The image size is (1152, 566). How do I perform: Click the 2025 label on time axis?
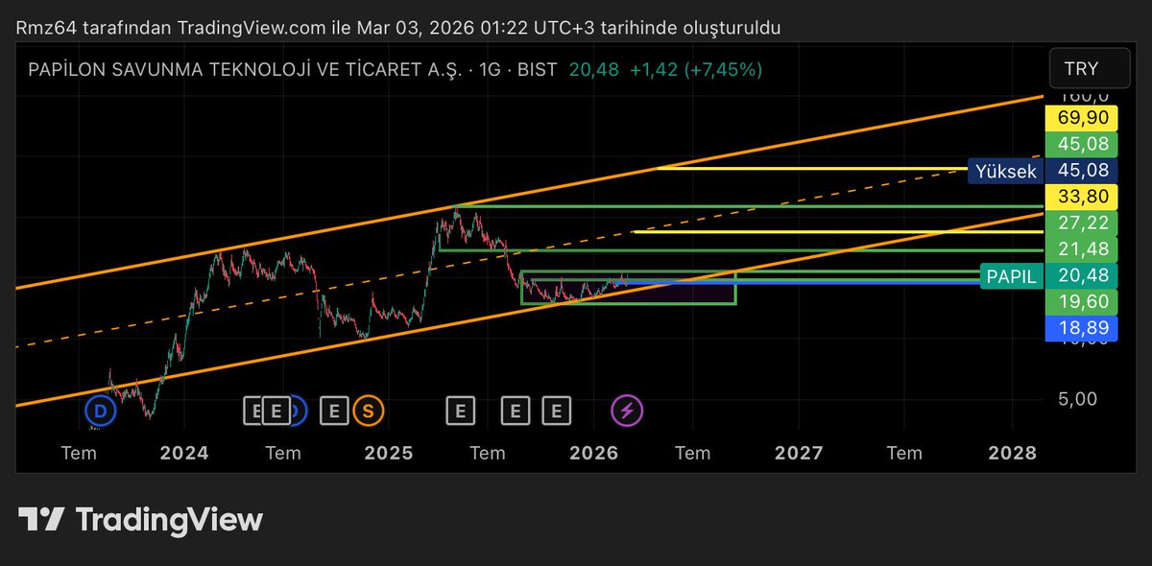click(389, 453)
